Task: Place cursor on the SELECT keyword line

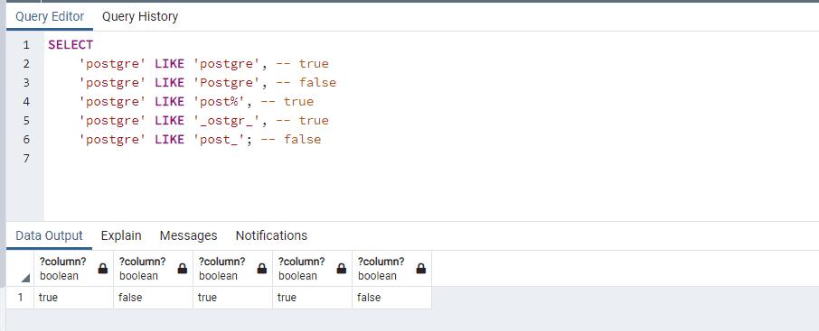Action: (x=71, y=45)
